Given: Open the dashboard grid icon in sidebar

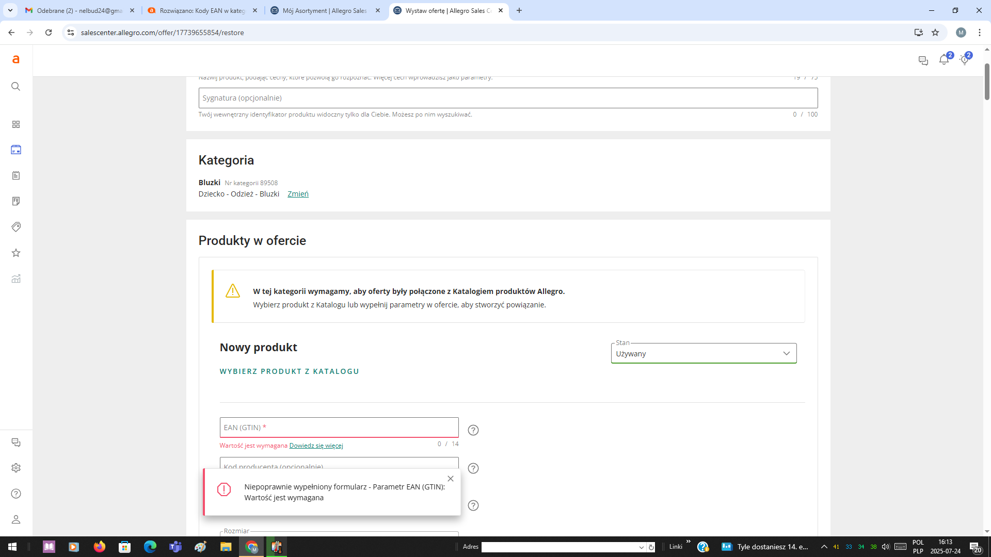Looking at the screenshot, I should pos(16,124).
